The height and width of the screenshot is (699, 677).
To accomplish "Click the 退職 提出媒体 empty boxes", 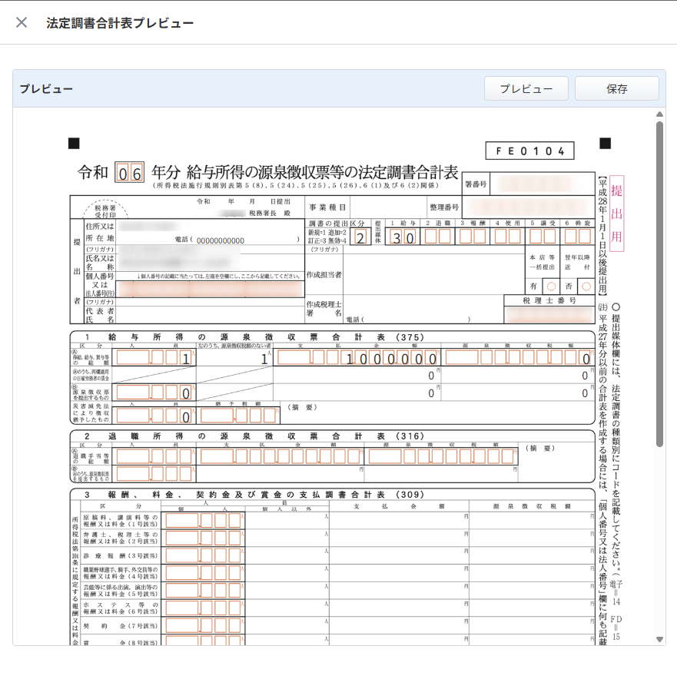I will point(438,237).
